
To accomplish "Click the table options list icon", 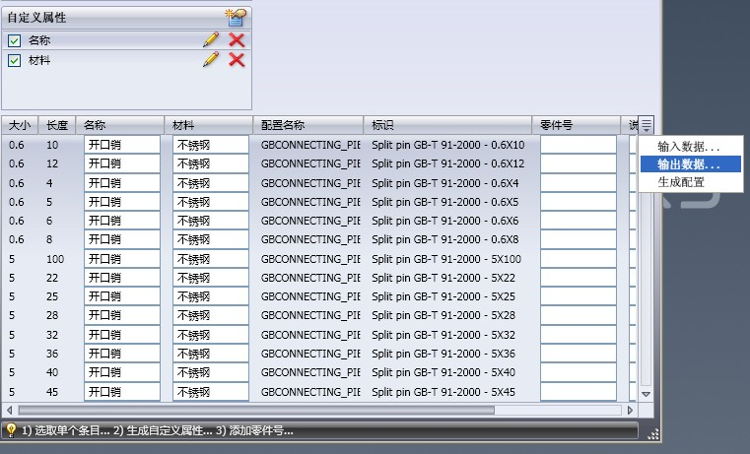I will click(x=647, y=125).
